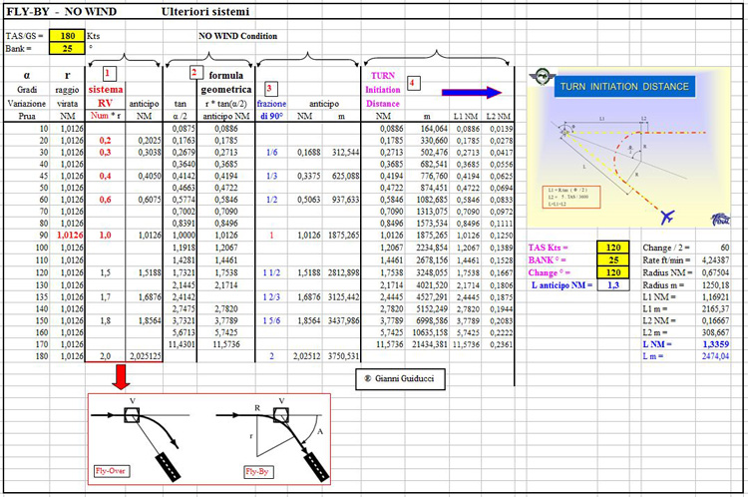Click the 'formula' header cell
The image size is (748, 497).
coord(226,76)
